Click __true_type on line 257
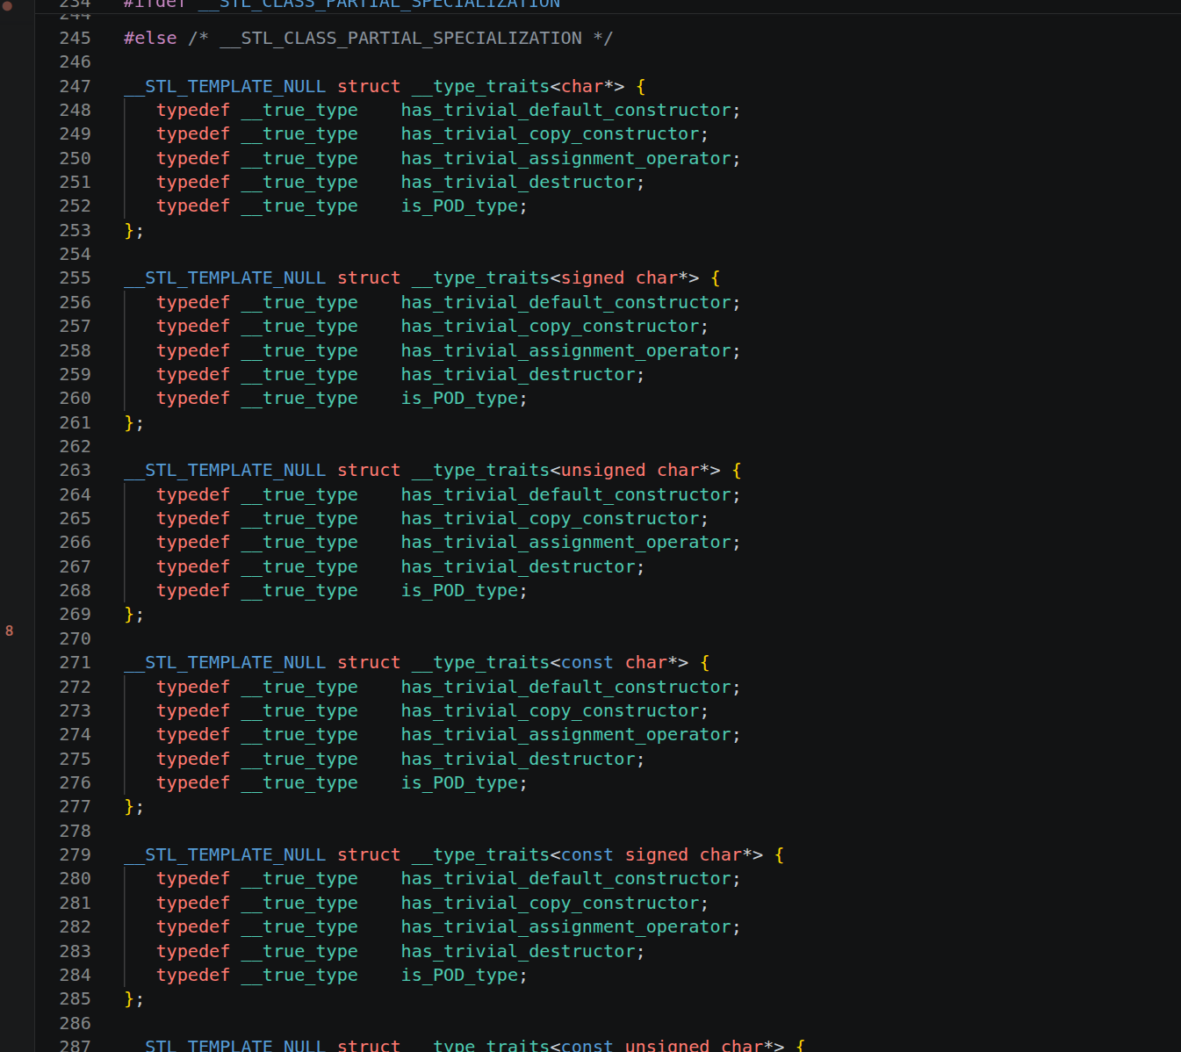 (299, 327)
